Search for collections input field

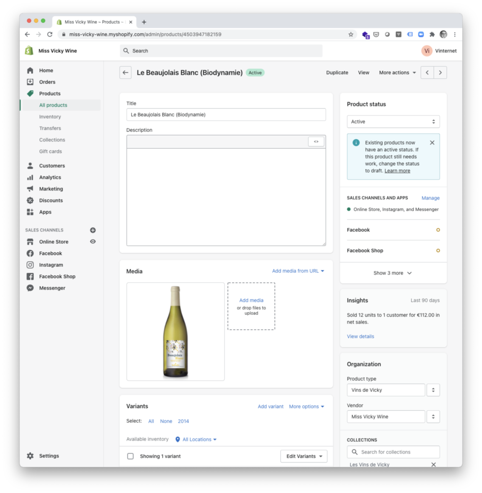coord(393,452)
